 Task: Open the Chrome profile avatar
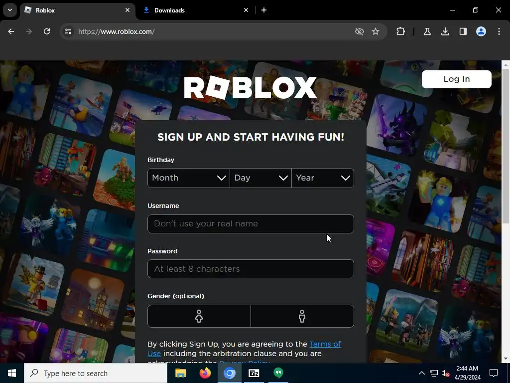point(481,31)
